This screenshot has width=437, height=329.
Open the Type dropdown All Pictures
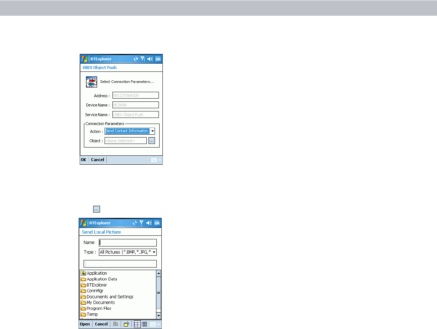click(x=128, y=252)
